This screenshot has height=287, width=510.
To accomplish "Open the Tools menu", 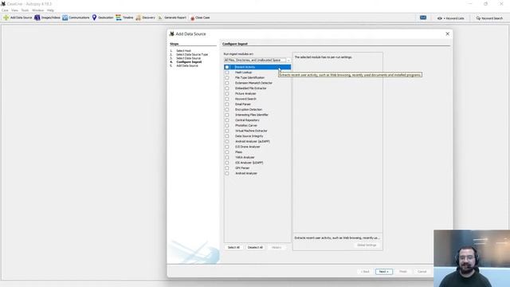I will tap(25, 10).
